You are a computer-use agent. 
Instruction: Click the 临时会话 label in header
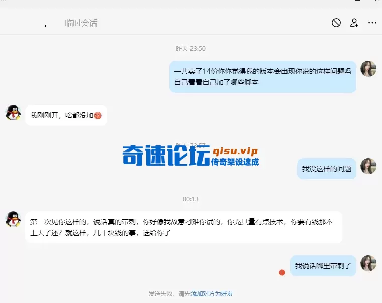point(81,23)
